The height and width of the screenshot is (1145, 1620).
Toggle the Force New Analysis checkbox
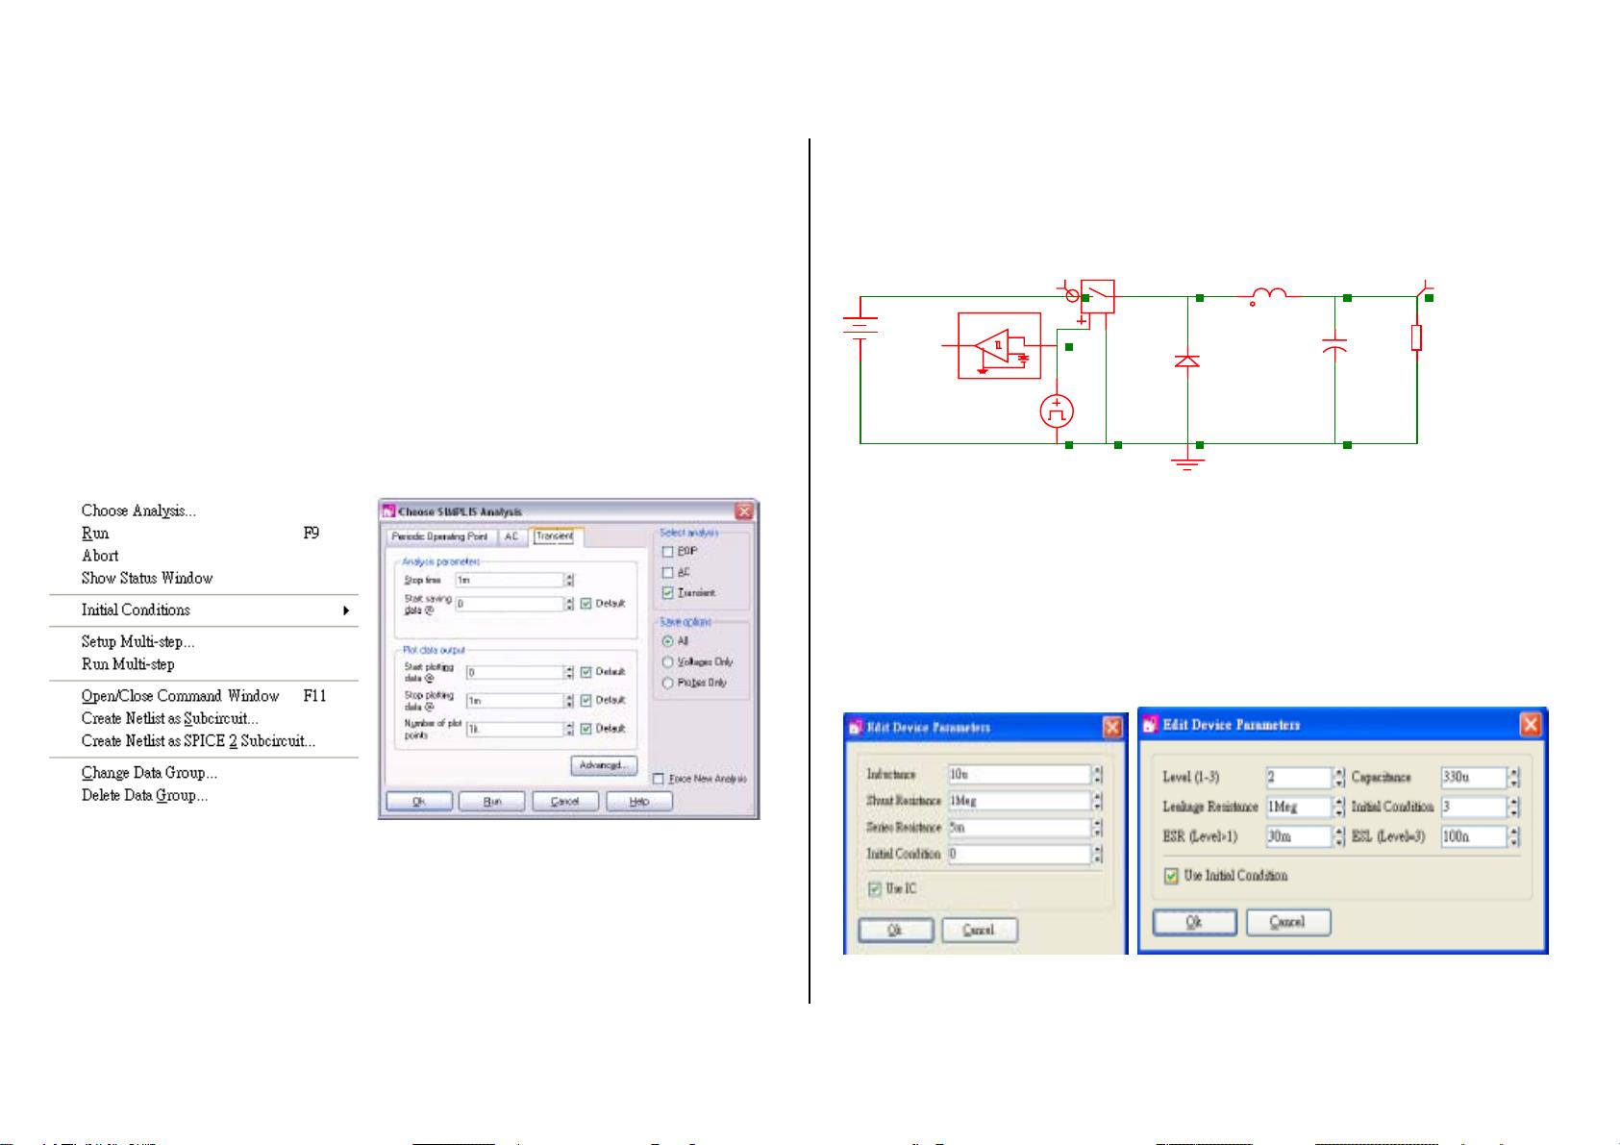(x=659, y=779)
